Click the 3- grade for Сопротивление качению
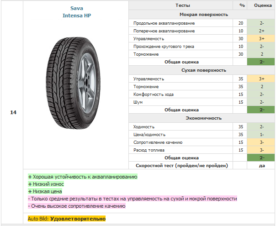Screen dimensions: 276x226 tap(261, 142)
